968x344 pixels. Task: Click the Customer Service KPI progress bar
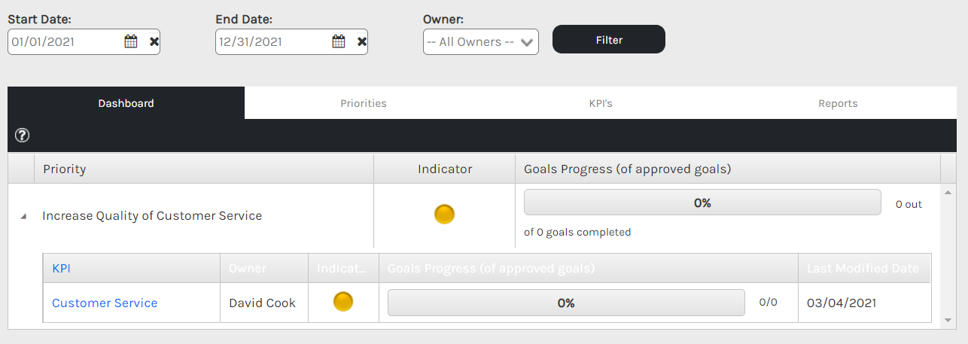tap(566, 303)
